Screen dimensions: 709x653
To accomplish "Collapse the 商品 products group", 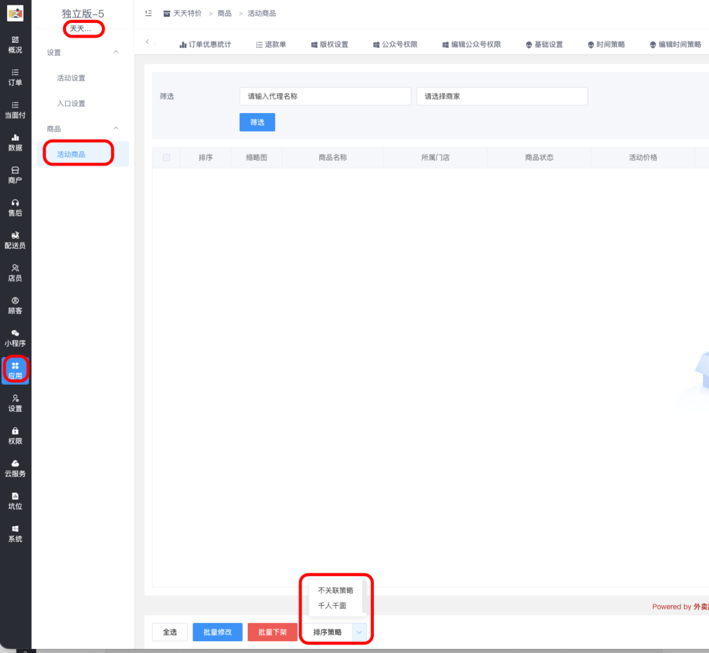I will click(x=83, y=128).
